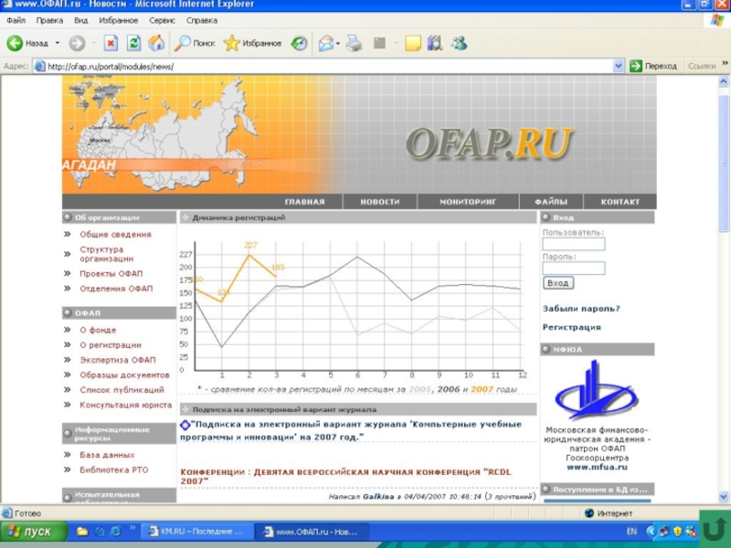Refresh the page with green arrows icon
Screen dimensions: 731x548
(133, 43)
